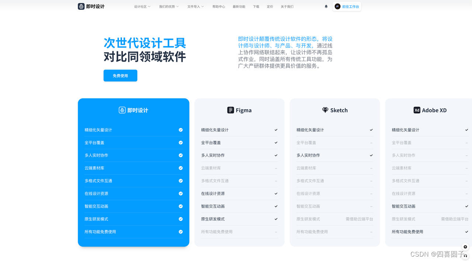
Task: Click the user avatar next to 前往工作台
Action: tap(337, 6)
